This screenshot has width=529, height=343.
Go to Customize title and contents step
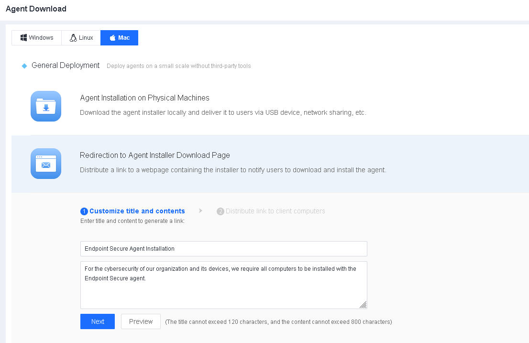(137, 211)
